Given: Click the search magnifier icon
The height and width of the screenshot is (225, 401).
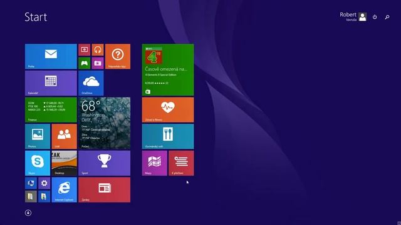Looking at the screenshot, I should click(x=387, y=17).
